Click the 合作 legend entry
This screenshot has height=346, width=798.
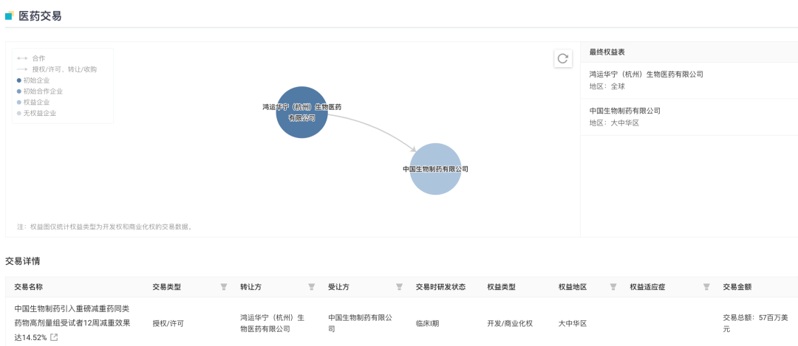coord(31,58)
